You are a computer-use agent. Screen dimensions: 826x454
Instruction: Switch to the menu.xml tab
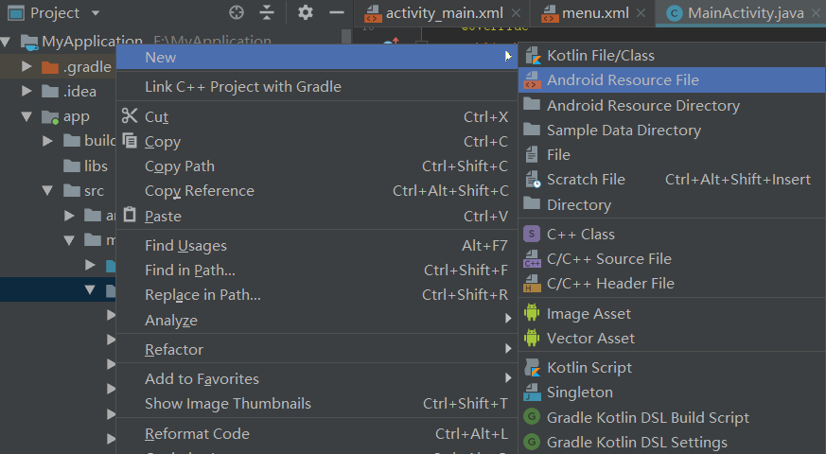595,13
